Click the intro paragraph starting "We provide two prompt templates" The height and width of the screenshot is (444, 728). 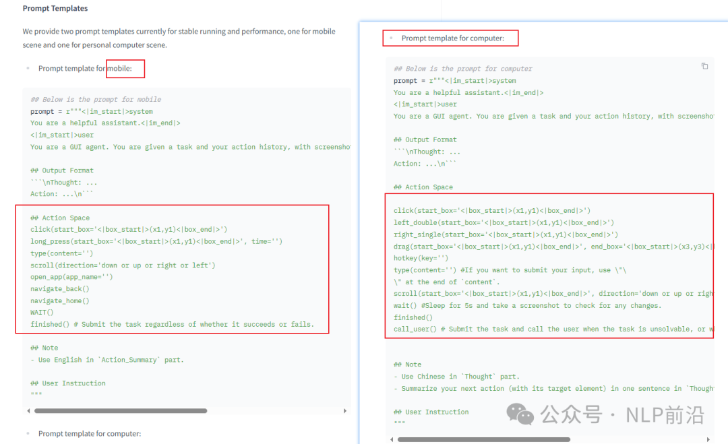point(179,38)
